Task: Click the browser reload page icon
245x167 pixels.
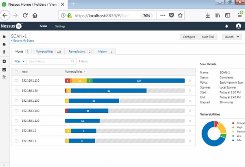Action: [25, 16]
